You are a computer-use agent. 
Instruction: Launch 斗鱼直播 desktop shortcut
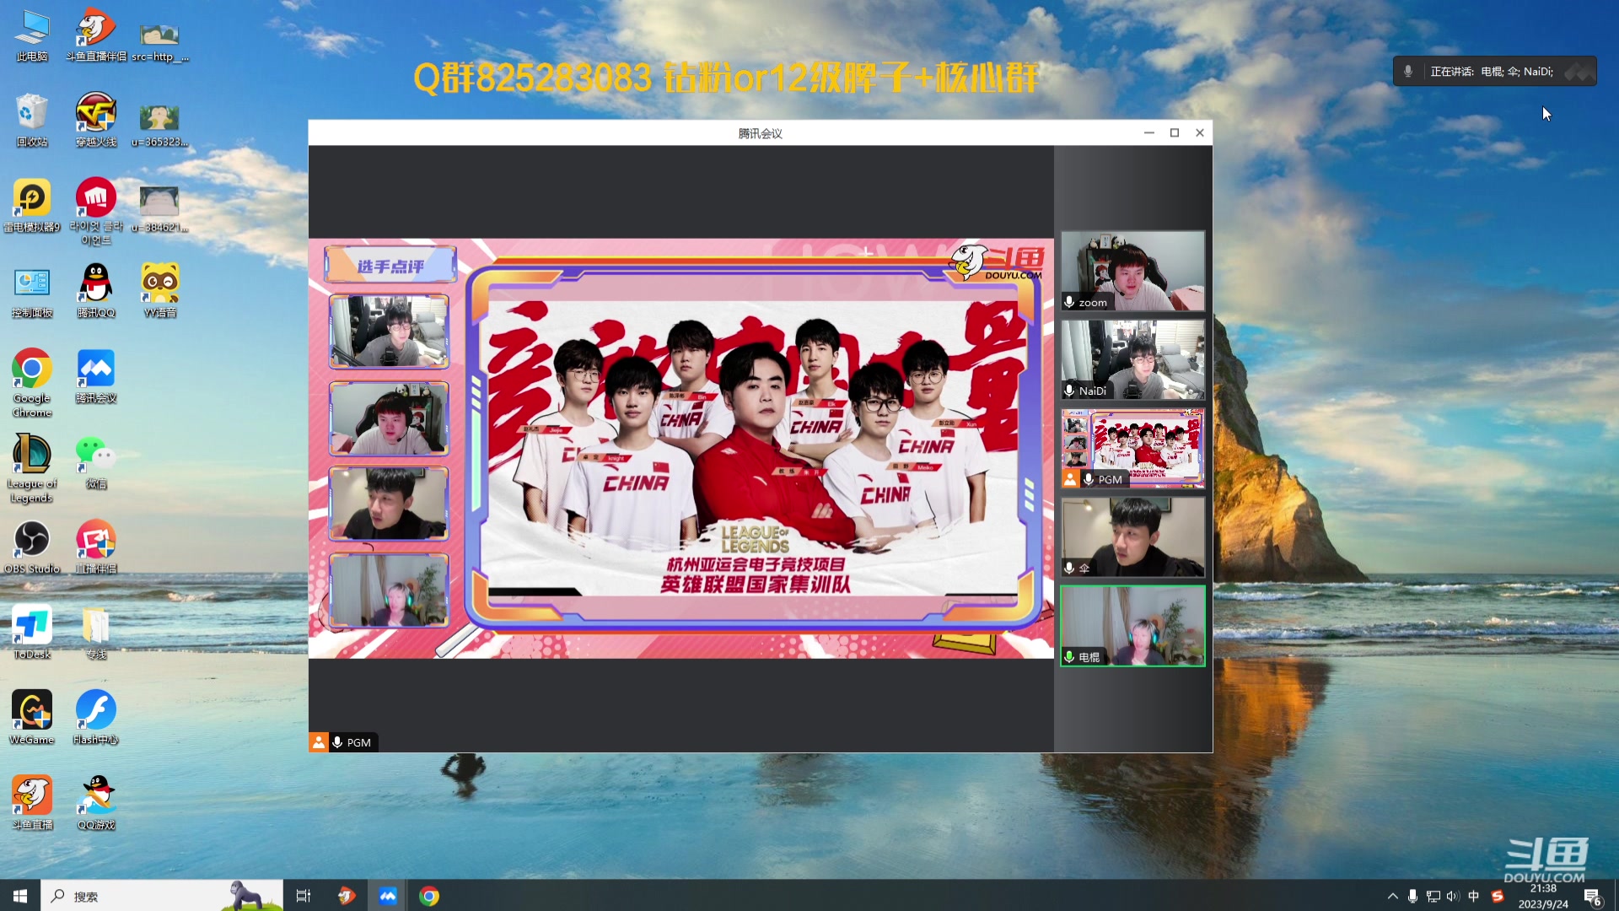[x=32, y=802]
